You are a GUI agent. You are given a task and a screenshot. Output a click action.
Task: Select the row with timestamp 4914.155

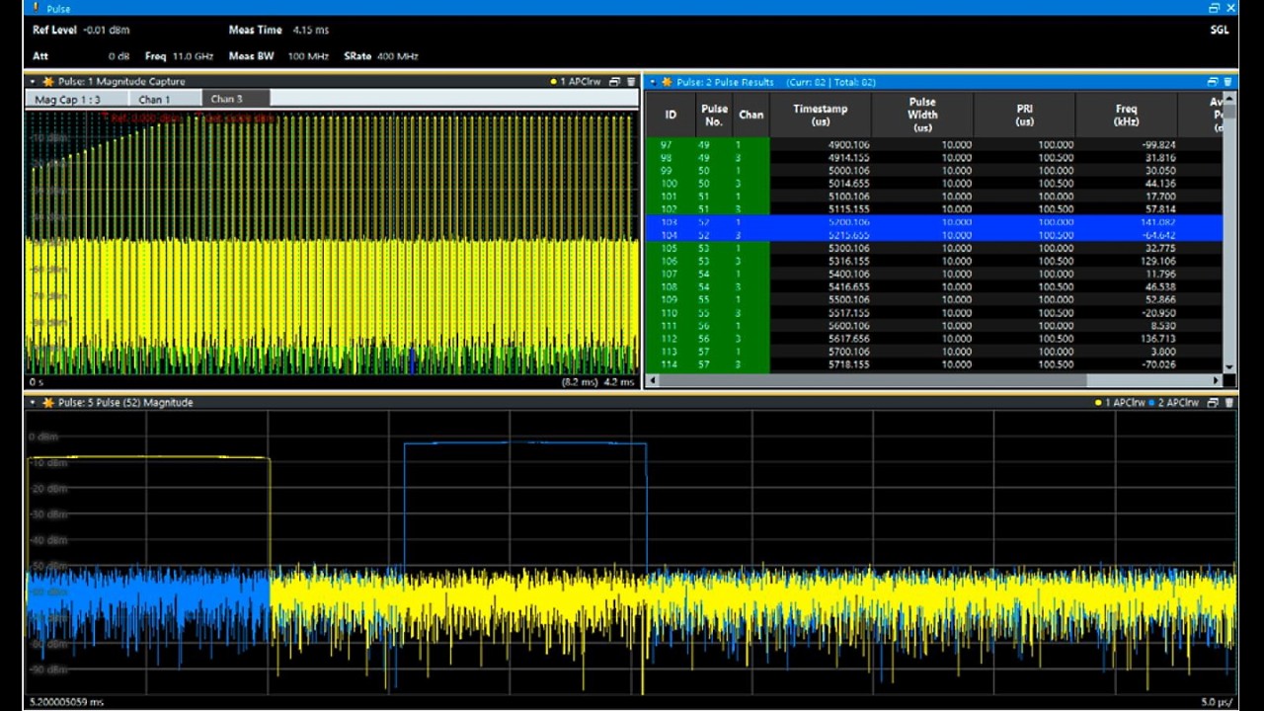click(934, 158)
